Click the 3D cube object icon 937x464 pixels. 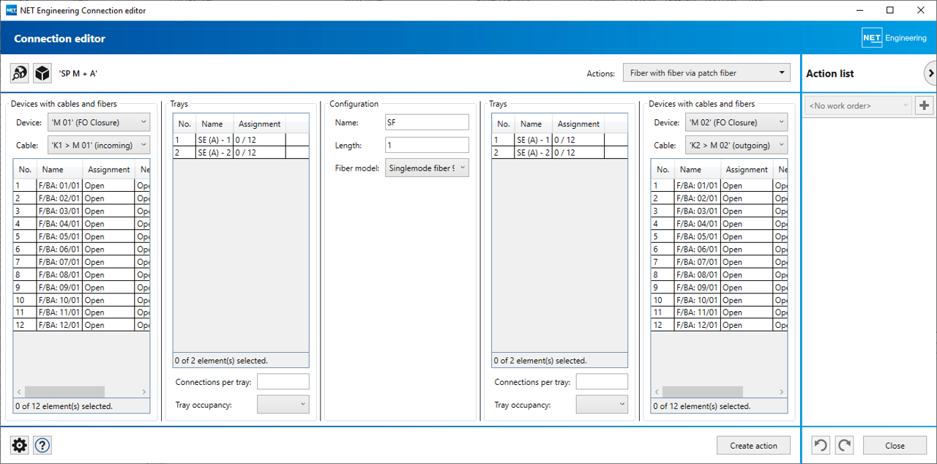click(42, 73)
